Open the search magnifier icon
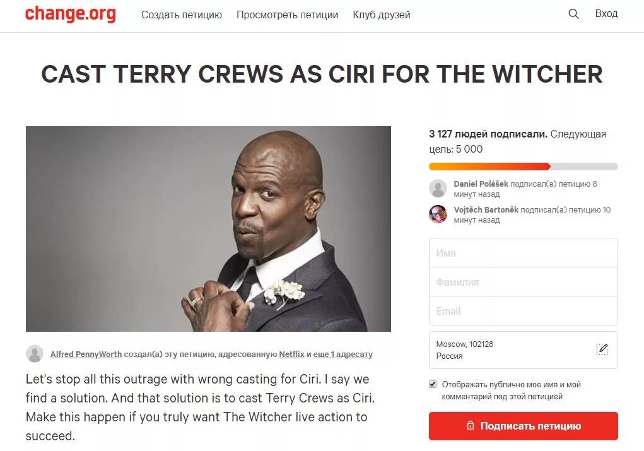644x451 pixels. click(x=573, y=14)
